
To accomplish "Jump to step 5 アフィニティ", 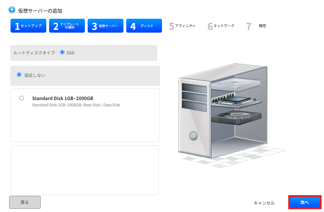I will 182,26.
